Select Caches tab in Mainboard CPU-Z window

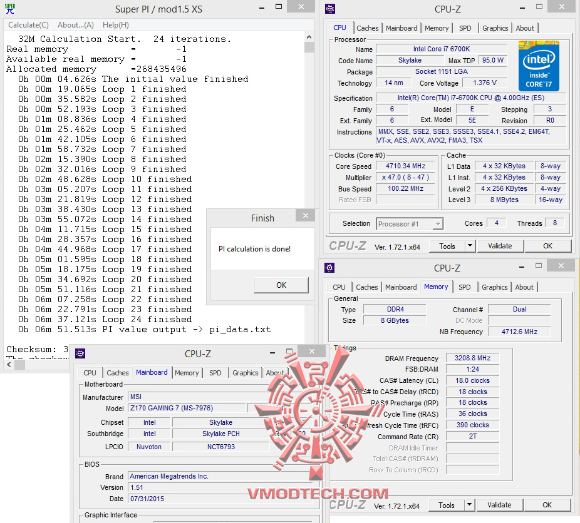coord(117,373)
